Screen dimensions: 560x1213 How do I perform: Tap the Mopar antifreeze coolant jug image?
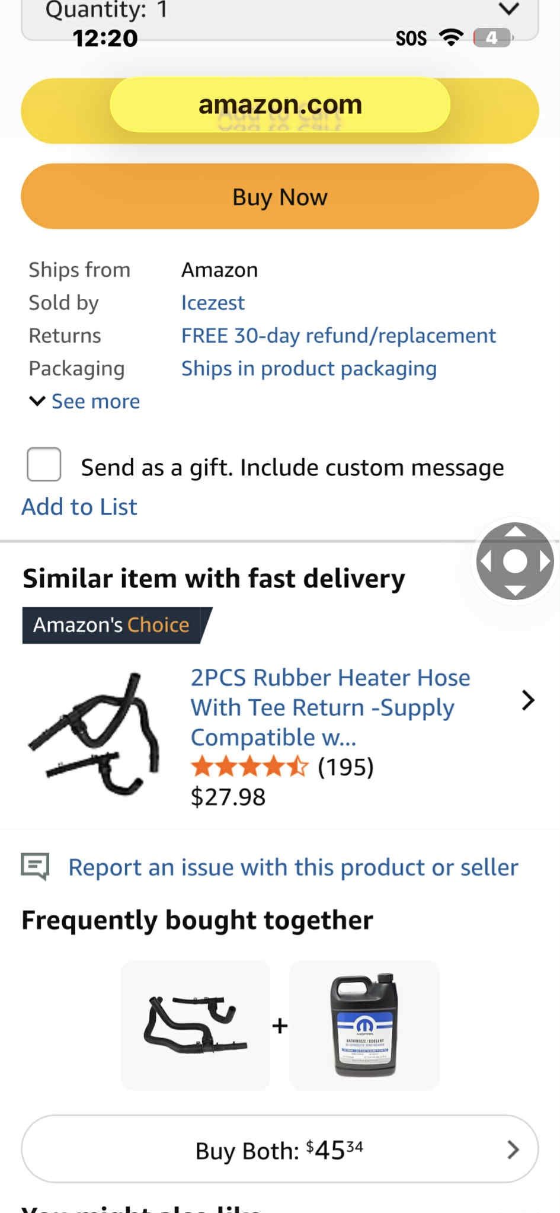[x=364, y=1025]
